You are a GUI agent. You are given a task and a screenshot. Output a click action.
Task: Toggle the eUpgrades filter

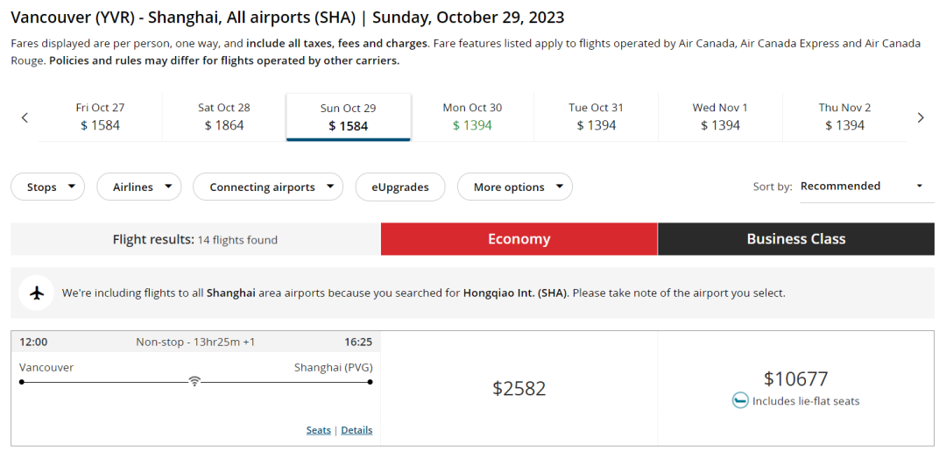point(400,187)
